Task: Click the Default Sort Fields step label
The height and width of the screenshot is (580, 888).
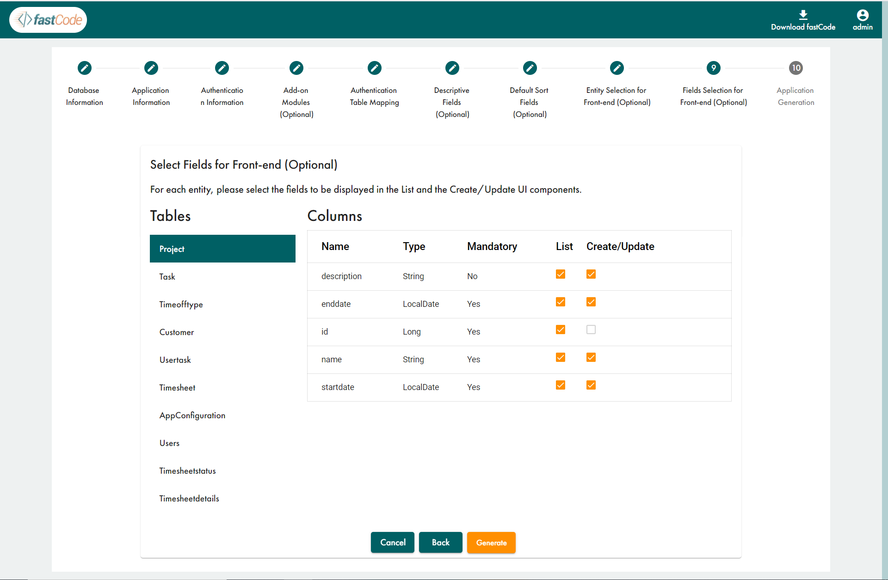Action: tap(530, 102)
